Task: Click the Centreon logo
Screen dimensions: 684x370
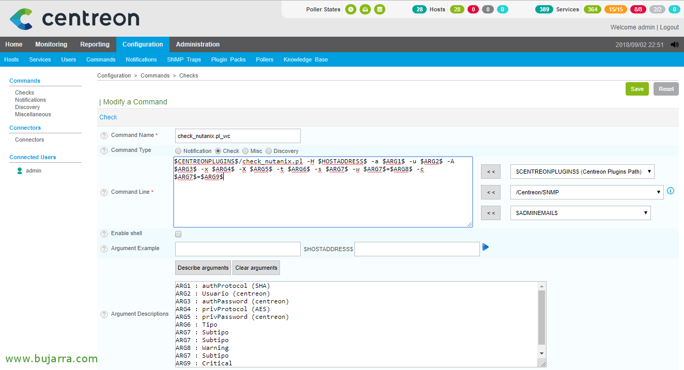Action: (x=74, y=19)
